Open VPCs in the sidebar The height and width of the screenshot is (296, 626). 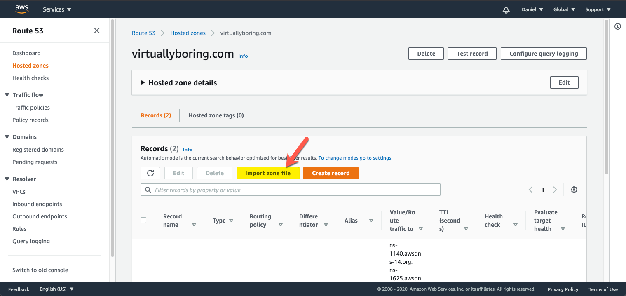(x=19, y=192)
